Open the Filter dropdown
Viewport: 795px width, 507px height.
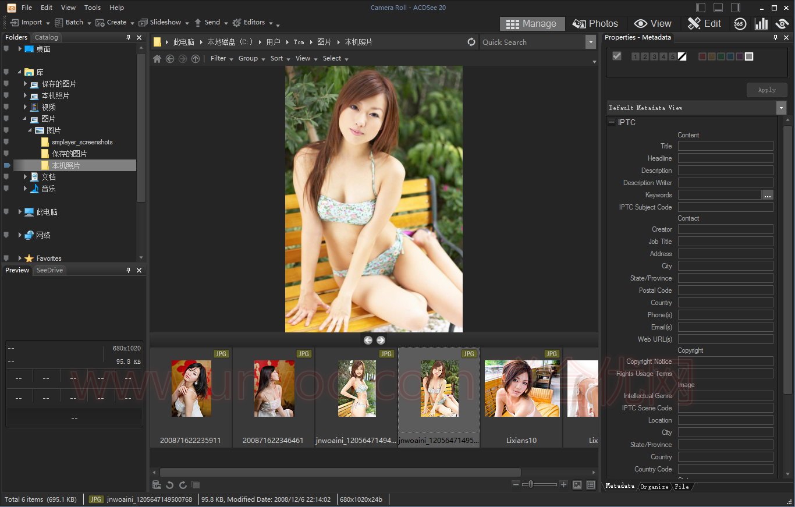tap(222, 58)
